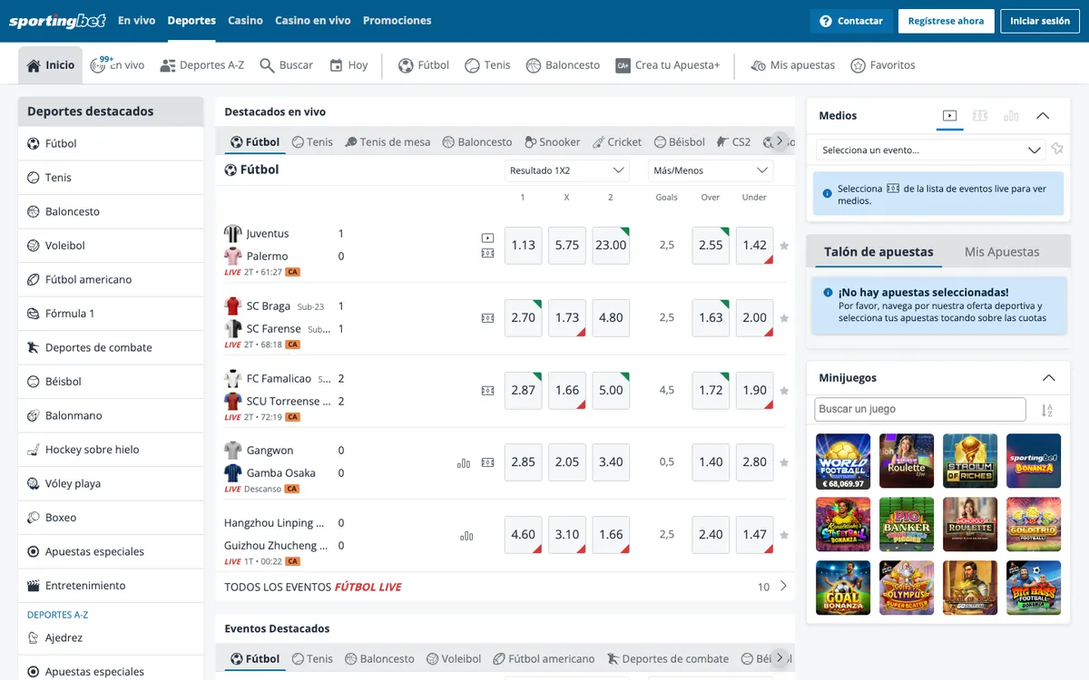
Task: Open Casino en vivo menu
Action: [x=313, y=21]
